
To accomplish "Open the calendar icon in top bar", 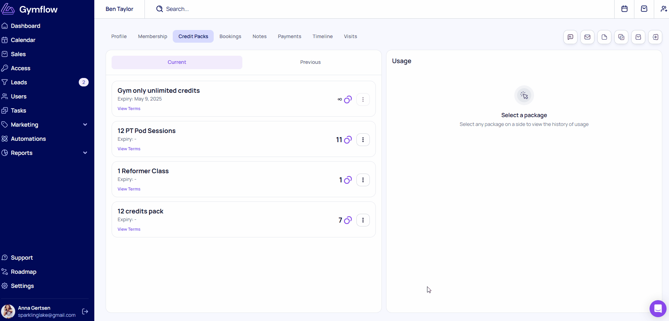I will (624, 9).
